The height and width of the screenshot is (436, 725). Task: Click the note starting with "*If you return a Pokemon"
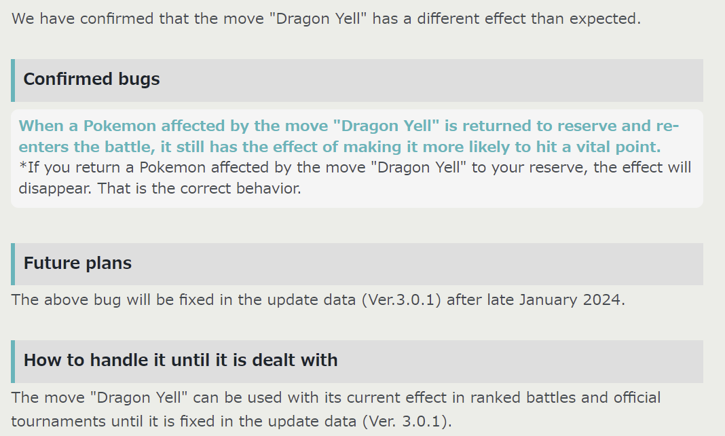coord(354,178)
